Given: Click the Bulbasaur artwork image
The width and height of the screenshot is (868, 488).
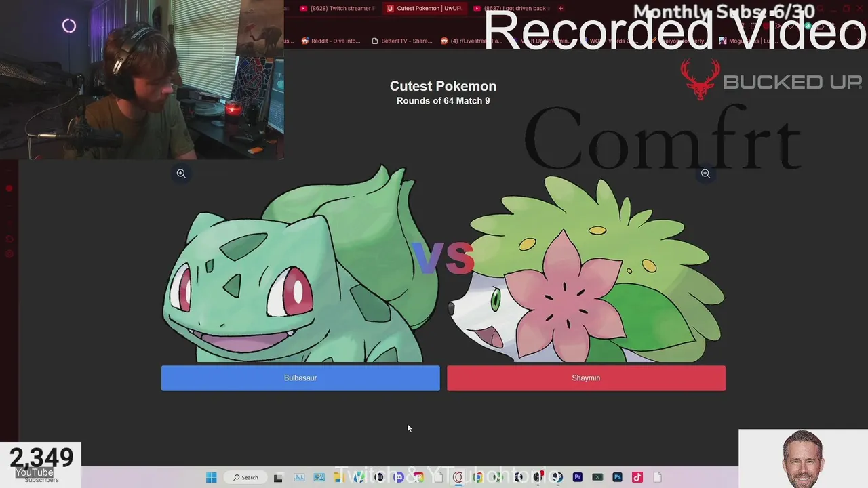Looking at the screenshot, I should (300, 263).
